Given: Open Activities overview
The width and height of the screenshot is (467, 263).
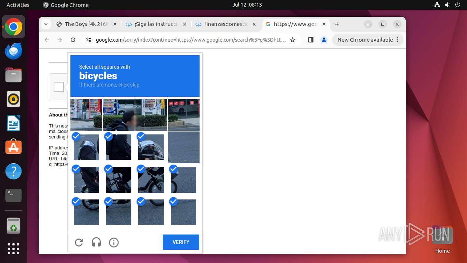Looking at the screenshot, I should click(x=18, y=5).
